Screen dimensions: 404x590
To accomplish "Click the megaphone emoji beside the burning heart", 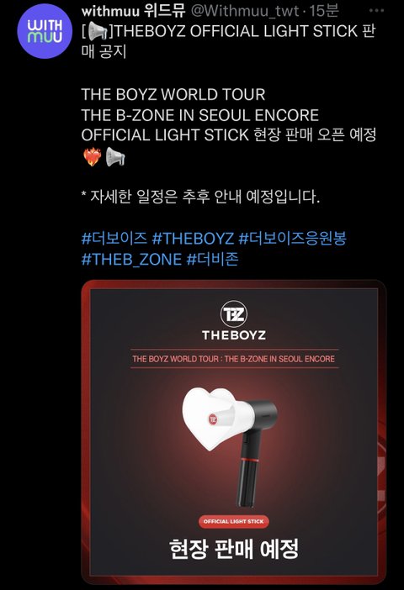I will (115, 156).
